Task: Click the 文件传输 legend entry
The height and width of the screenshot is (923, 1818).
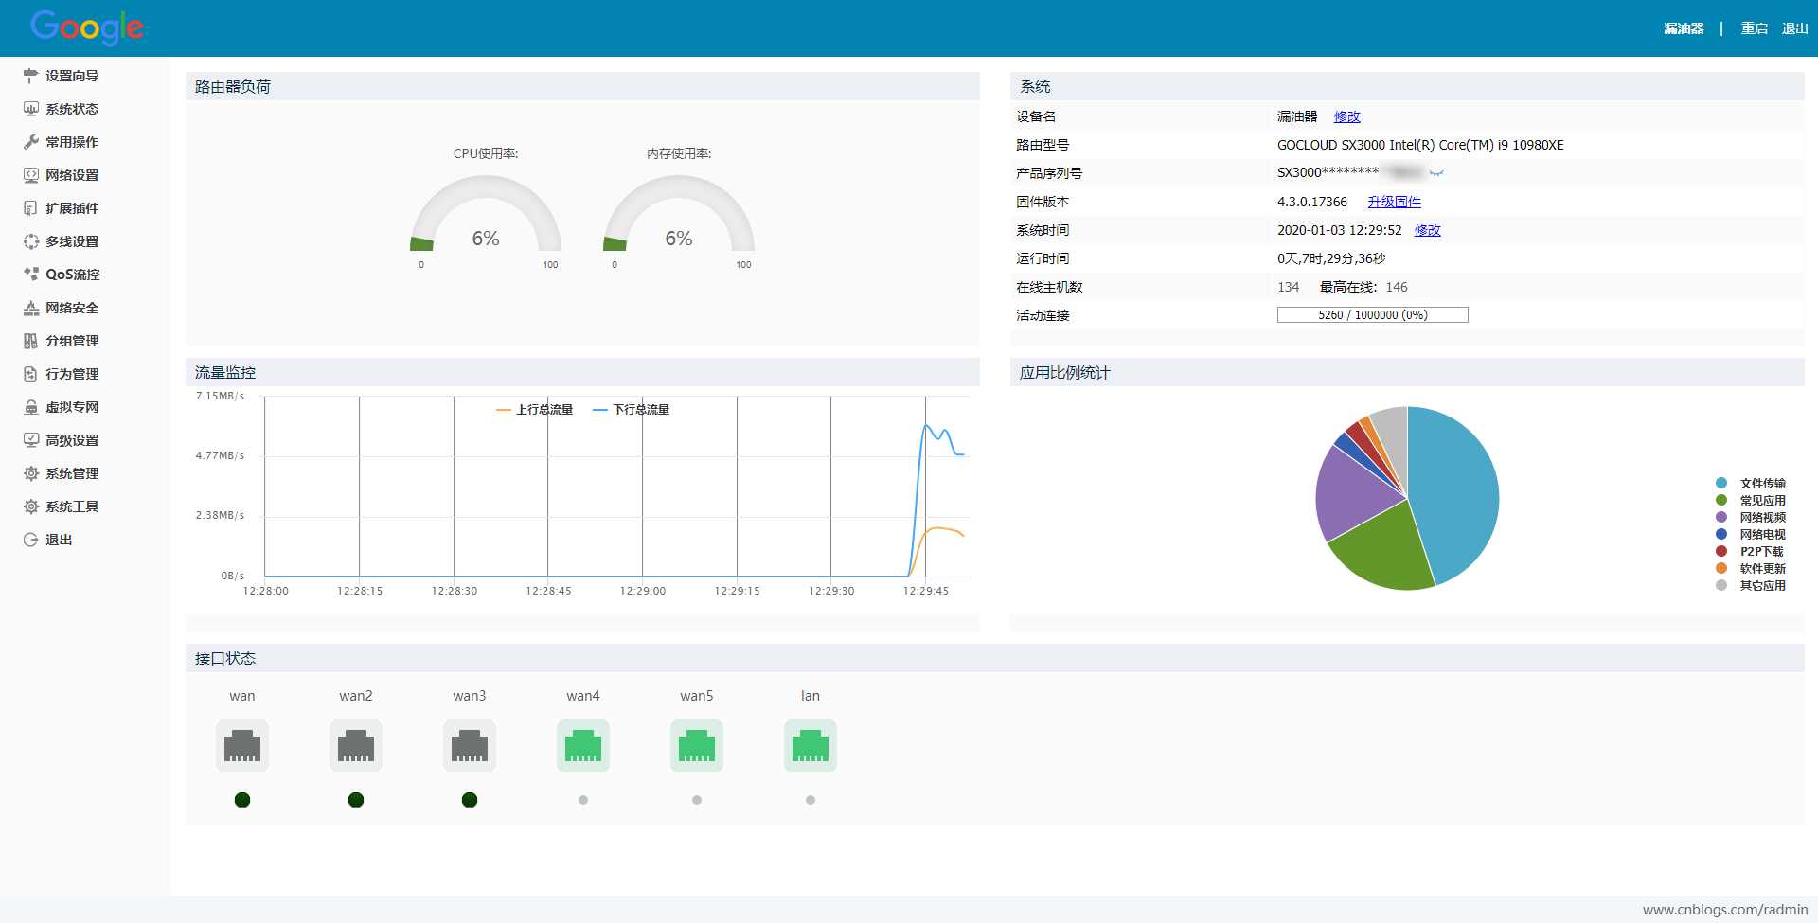Action: [1751, 483]
